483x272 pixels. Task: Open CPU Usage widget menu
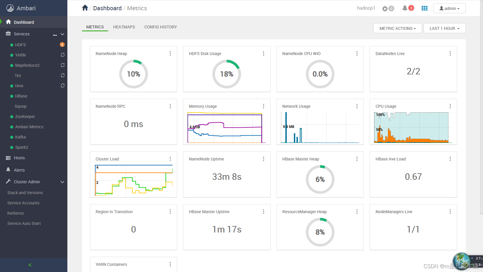pyautogui.click(x=450, y=106)
